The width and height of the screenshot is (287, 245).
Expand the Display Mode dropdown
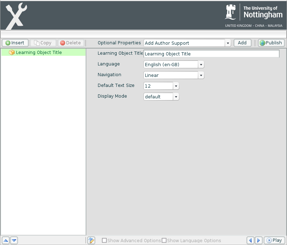pyautogui.click(x=176, y=97)
